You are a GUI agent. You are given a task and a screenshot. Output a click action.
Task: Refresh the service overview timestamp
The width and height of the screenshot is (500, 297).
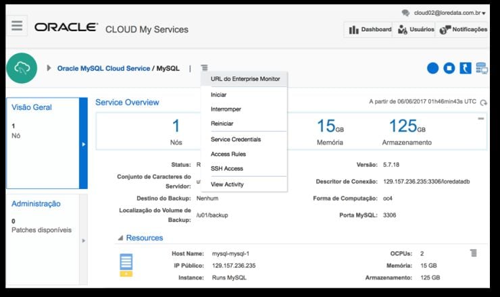483,103
